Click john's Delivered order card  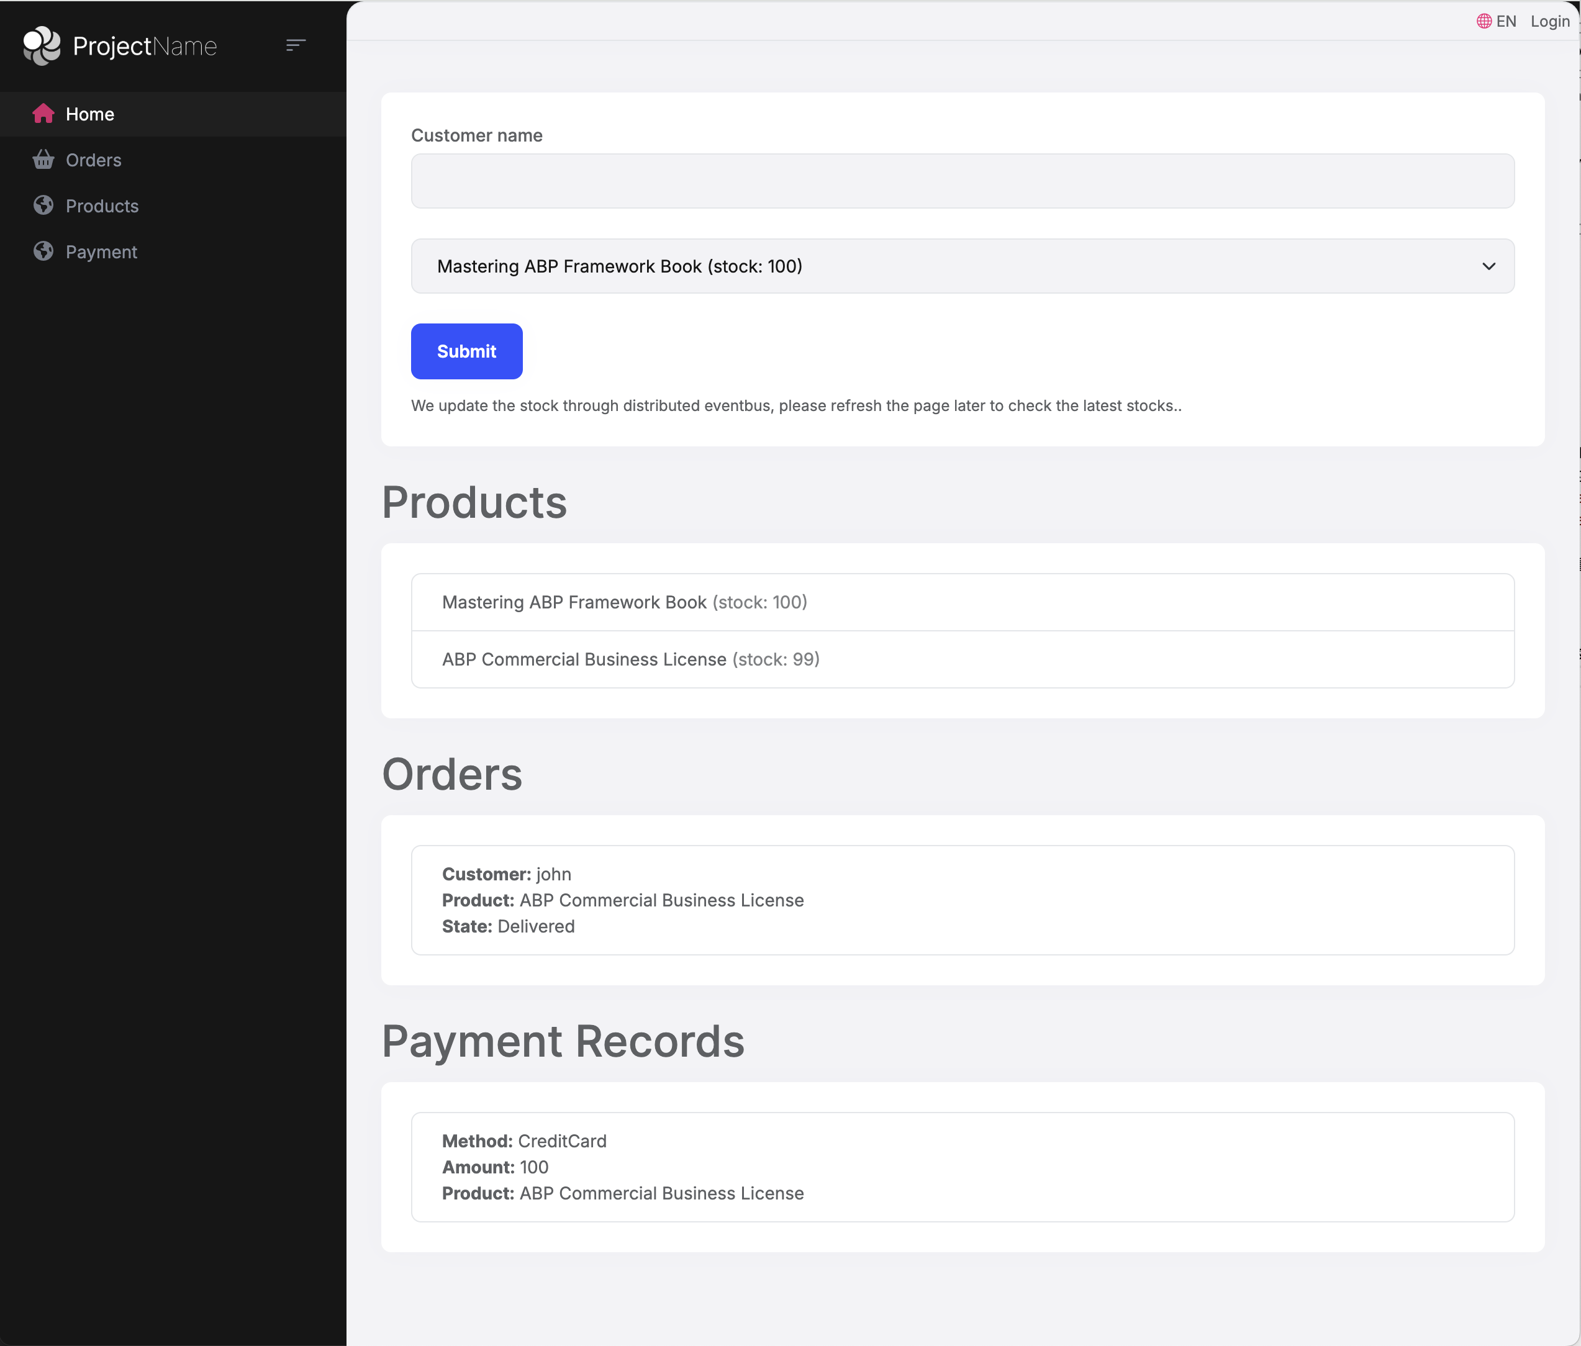pos(961,900)
